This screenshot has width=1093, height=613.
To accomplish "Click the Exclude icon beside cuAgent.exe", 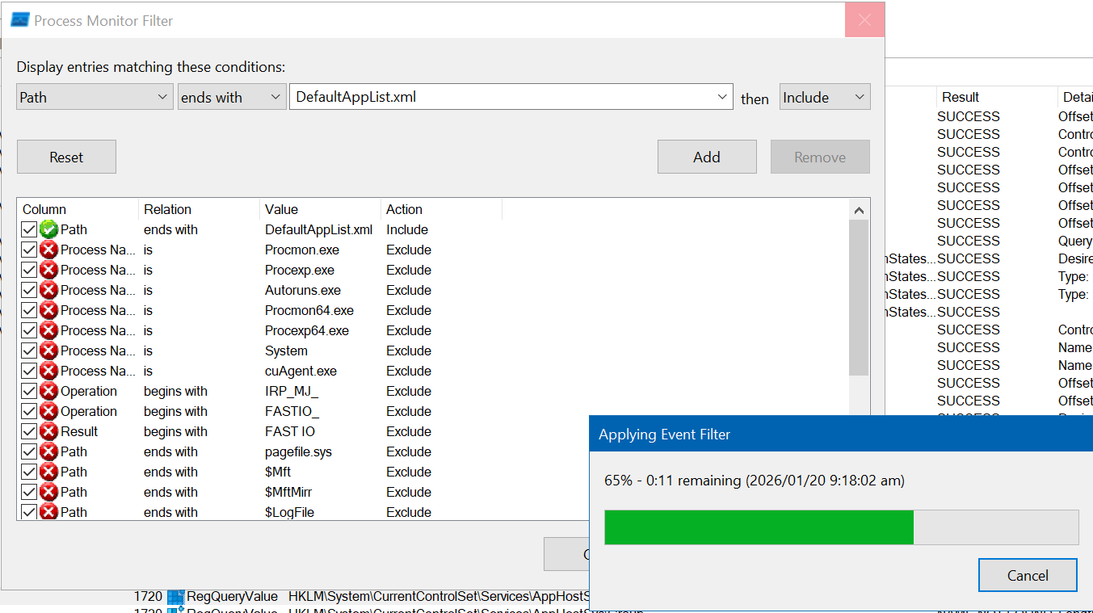I will point(48,371).
